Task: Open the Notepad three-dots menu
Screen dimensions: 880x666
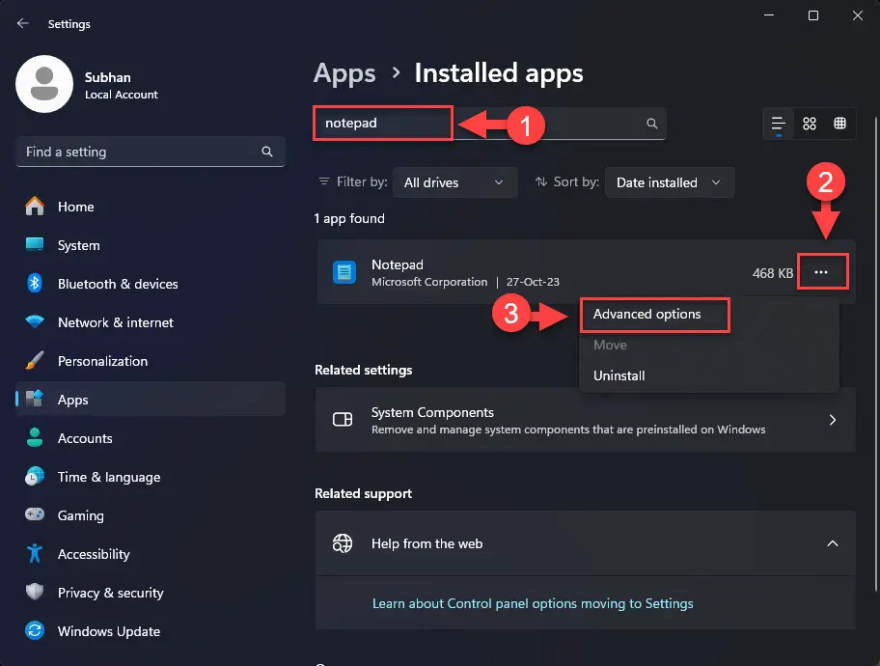Action: 821,272
